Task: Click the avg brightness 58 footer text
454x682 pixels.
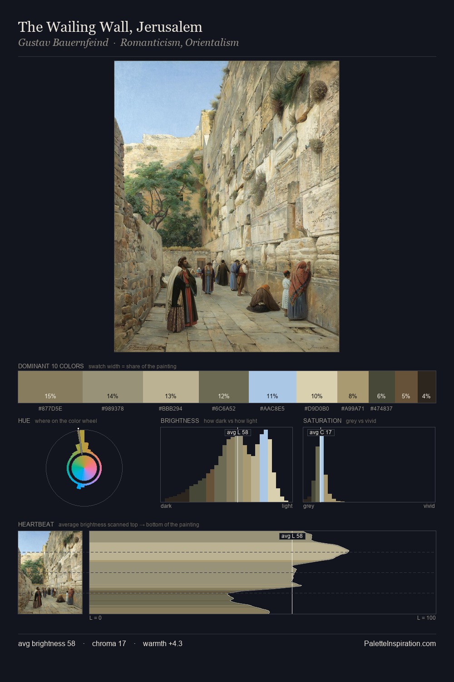Action: 47,644
